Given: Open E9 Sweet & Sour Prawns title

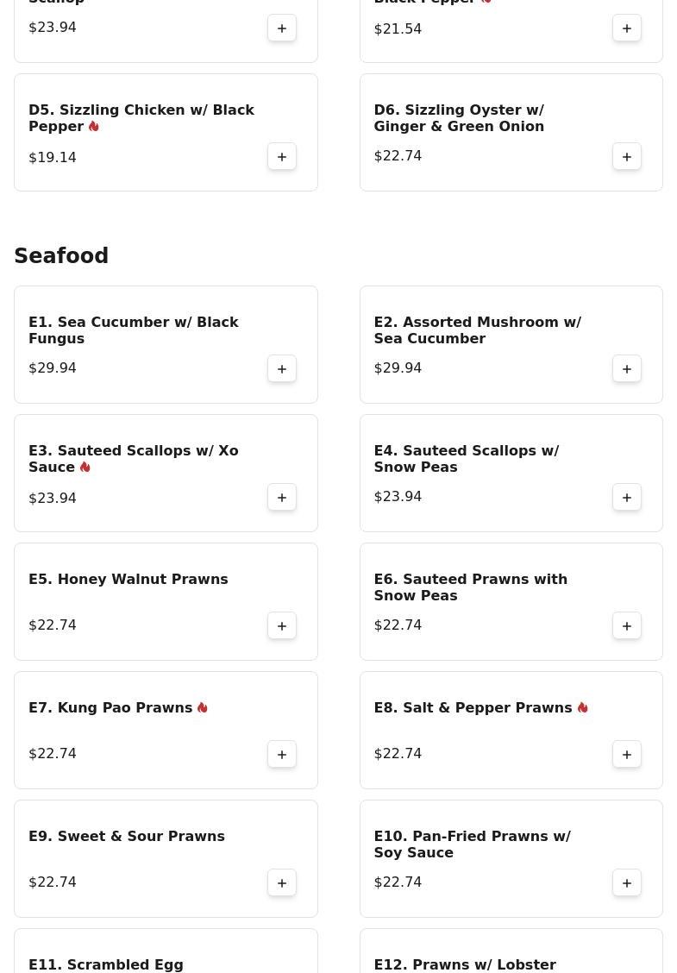Looking at the screenshot, I should click(x=127, y=837).
